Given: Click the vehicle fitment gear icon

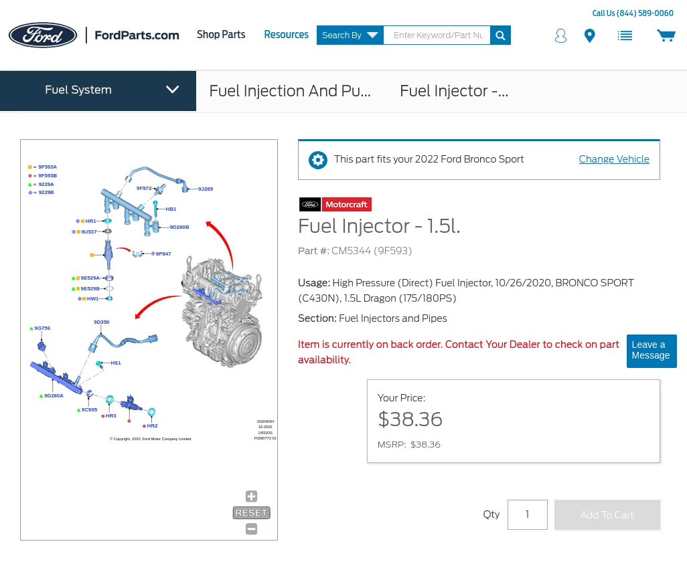Looking at the screenshot, I should 318,160.
